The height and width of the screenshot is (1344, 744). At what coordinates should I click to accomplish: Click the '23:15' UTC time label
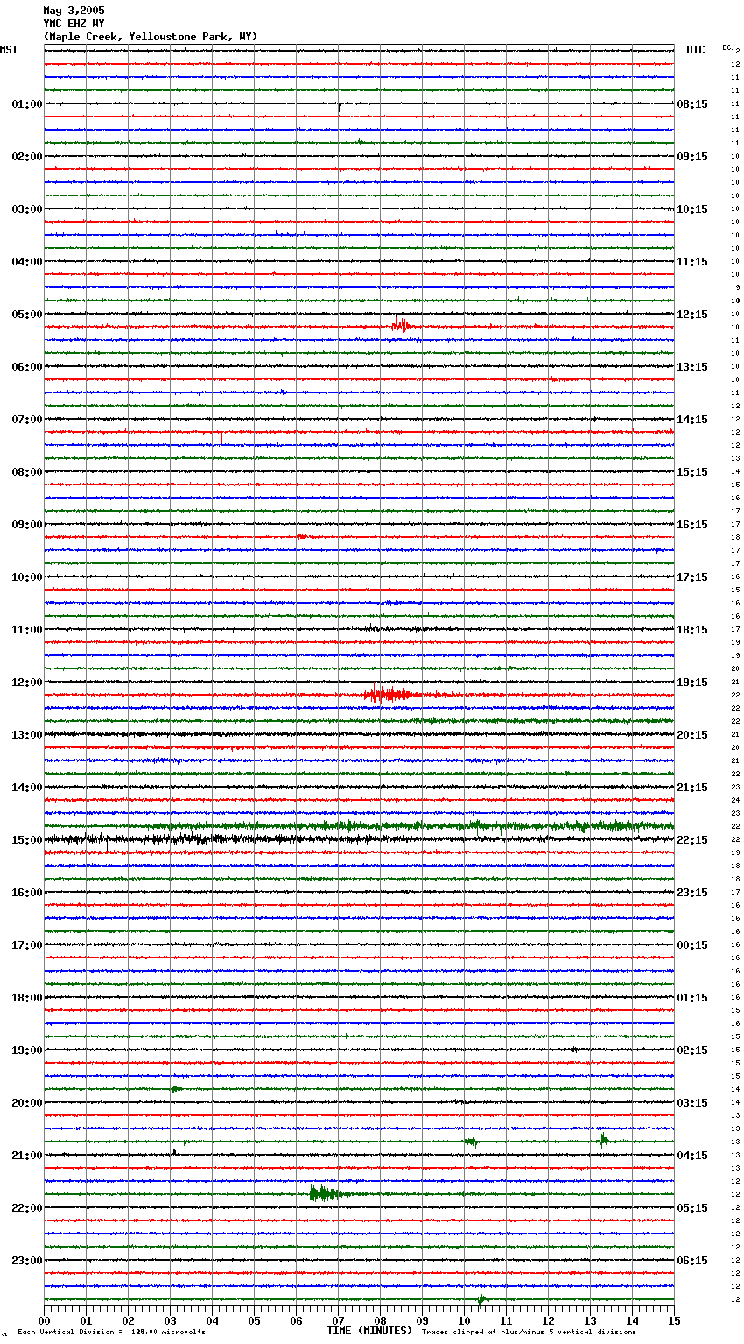692,893
